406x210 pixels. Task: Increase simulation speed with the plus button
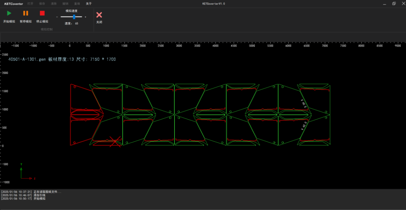86,17
